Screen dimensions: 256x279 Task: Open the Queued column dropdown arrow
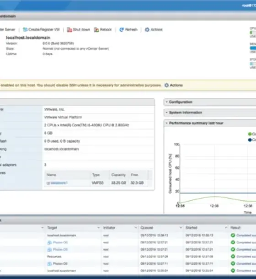181,228
